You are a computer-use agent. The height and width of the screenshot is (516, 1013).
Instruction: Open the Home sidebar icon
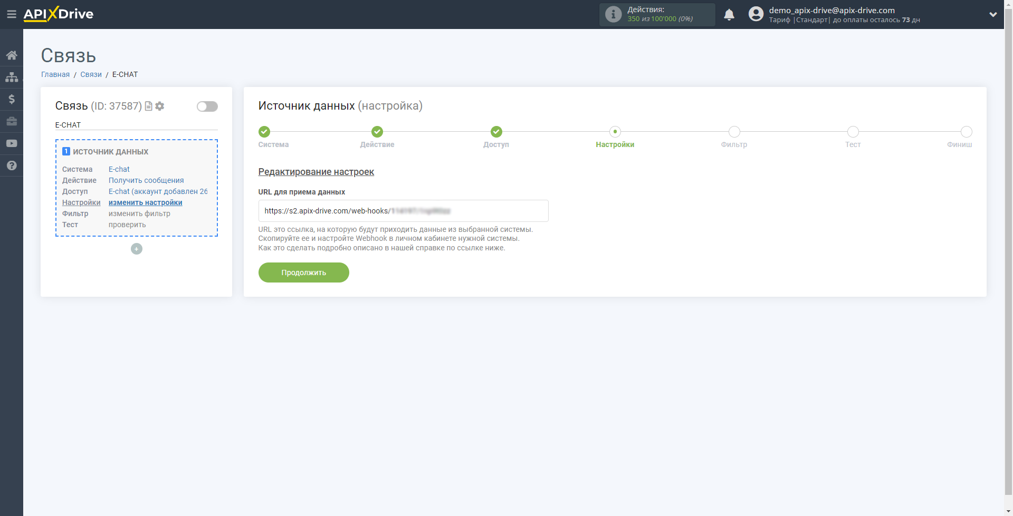[12, 55]
